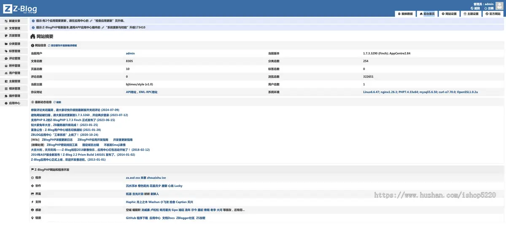
Task: Click the zx.asd name in the 程序 row
Action: 130,178
